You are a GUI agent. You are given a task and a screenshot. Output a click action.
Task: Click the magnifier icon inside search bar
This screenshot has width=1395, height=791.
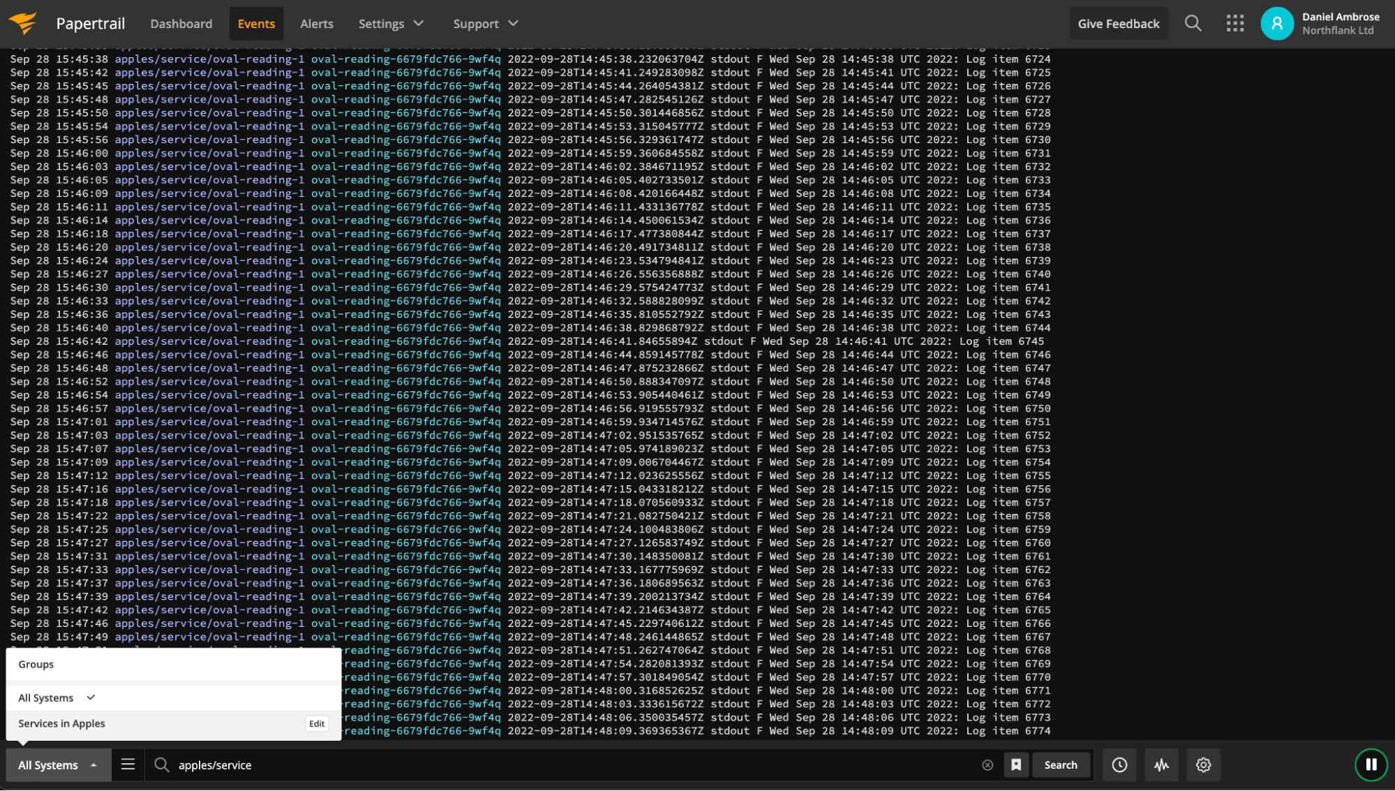[x=161, y=765]
